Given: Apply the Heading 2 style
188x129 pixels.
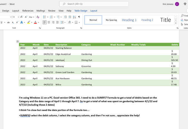Looking at the screenshot, I should 147,20.
